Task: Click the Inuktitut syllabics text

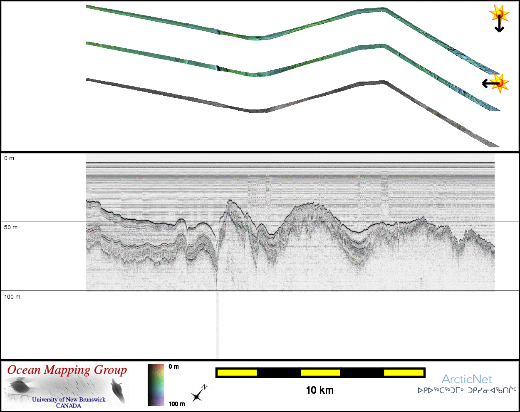Action: 467,390
